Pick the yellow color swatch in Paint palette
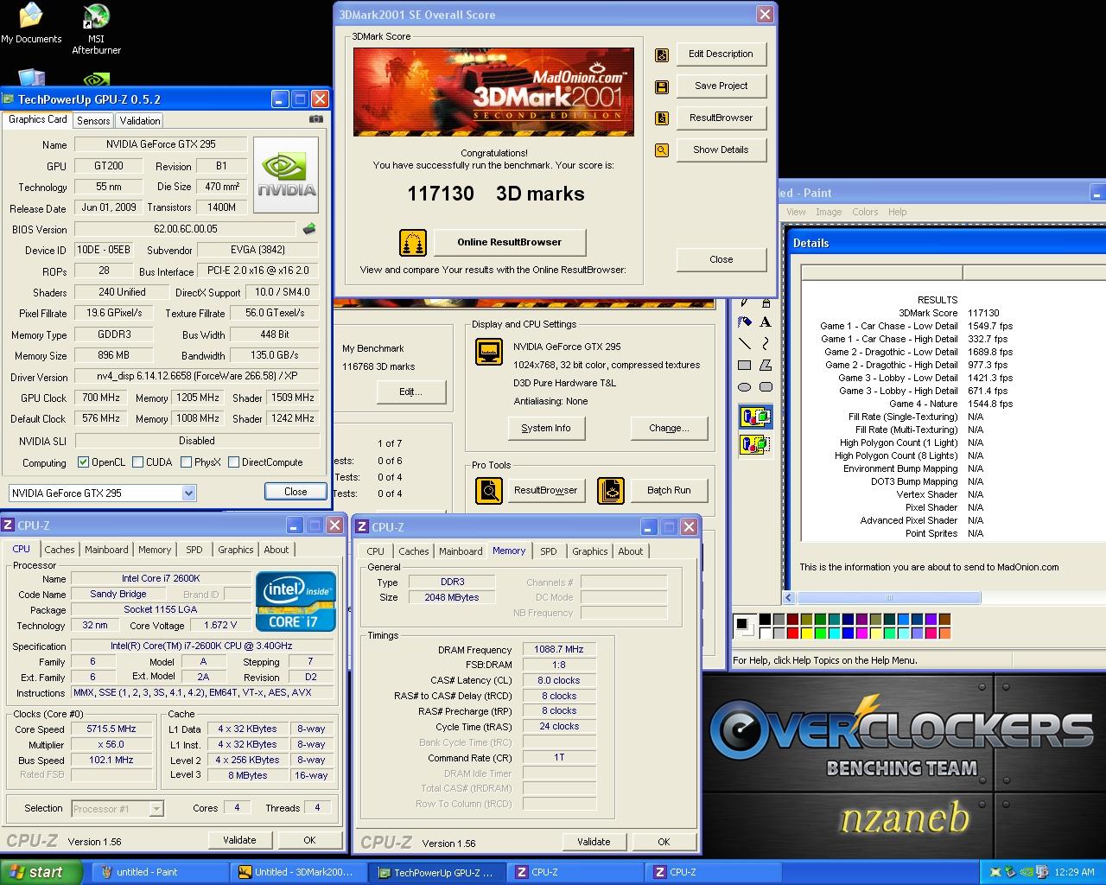The width and height of the screenshot is (1106, 885). tap(806, 634)
